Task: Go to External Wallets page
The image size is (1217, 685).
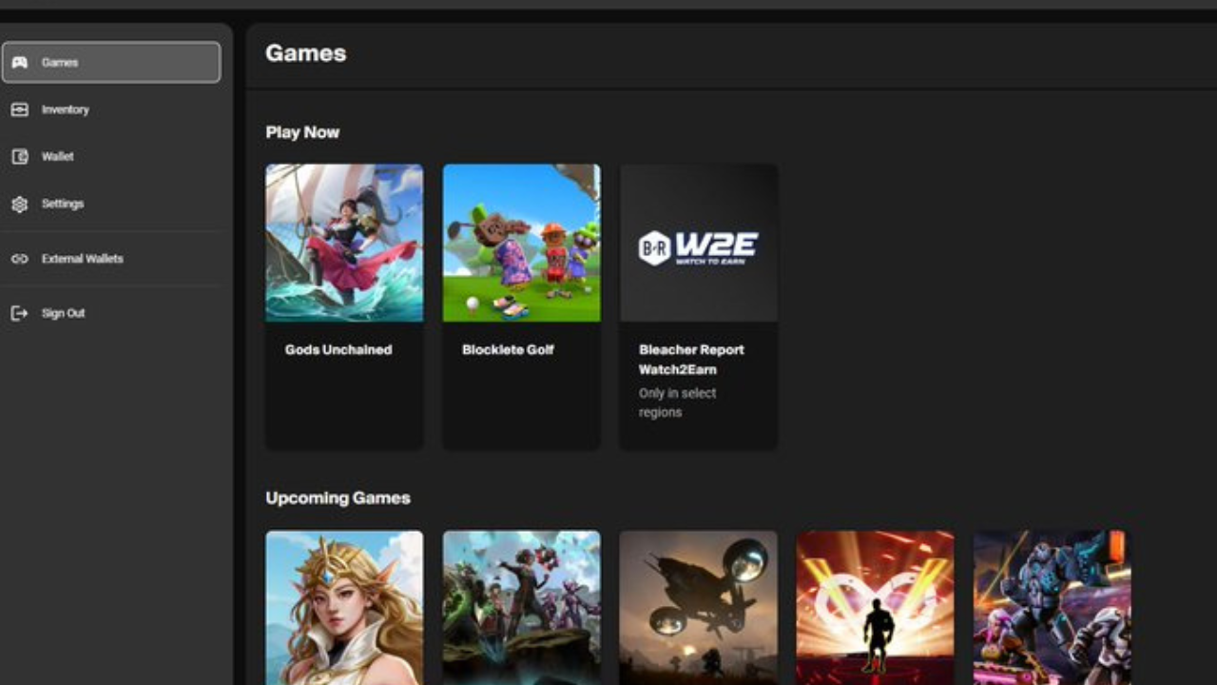Action: tap(111, 259)
